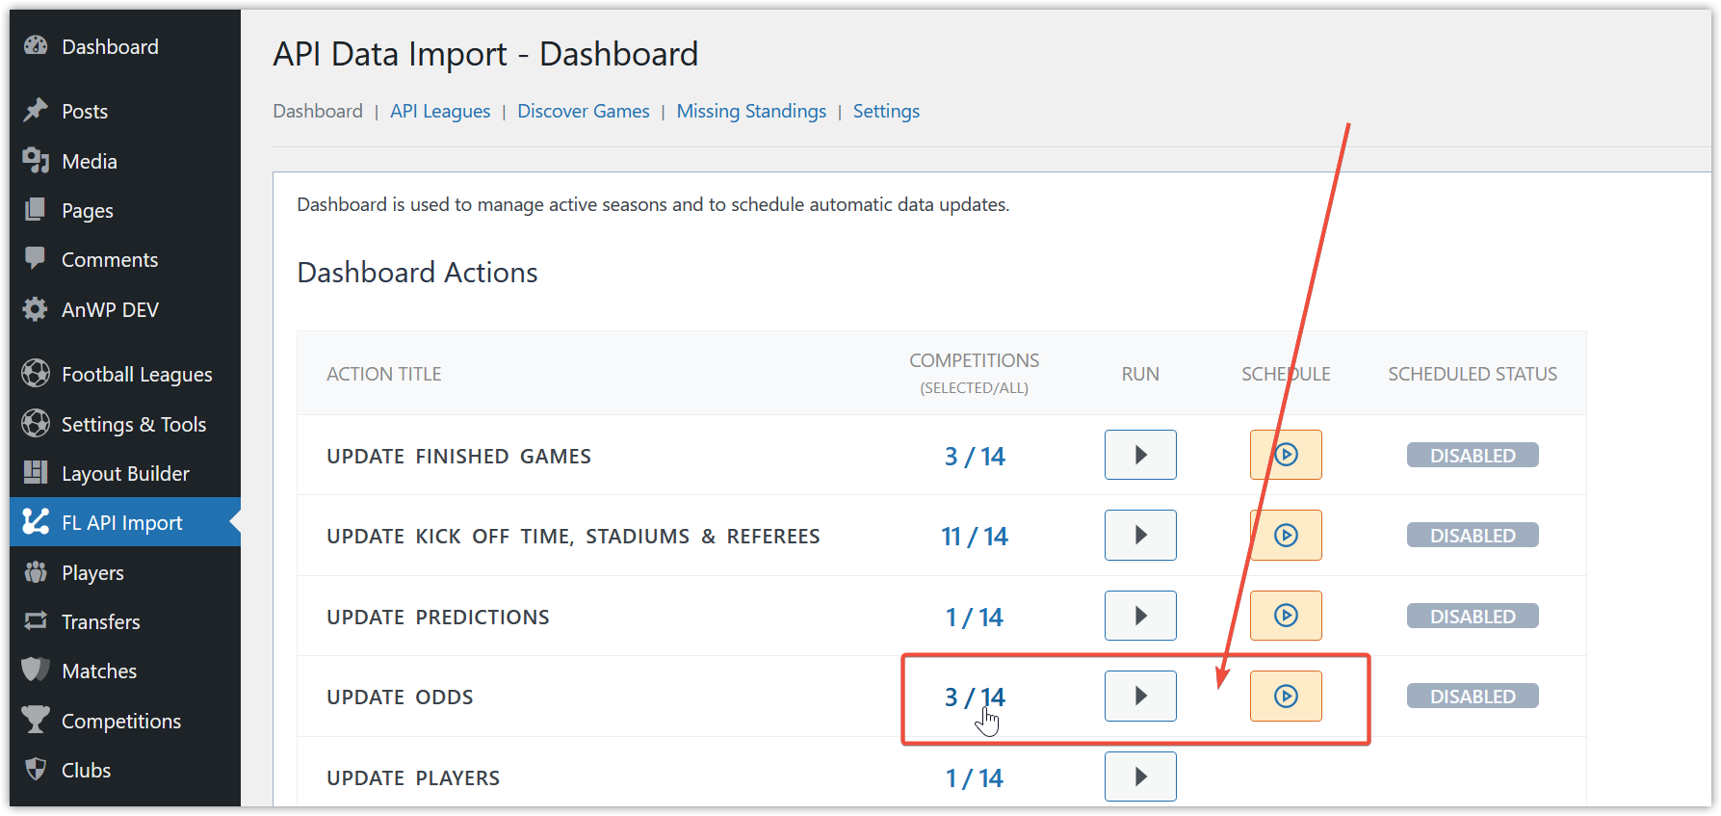Viewport: 1721px width, 816px height.
Task: Click 'UPDATE PREDICTIONS' row title
Action: [438, 617]
